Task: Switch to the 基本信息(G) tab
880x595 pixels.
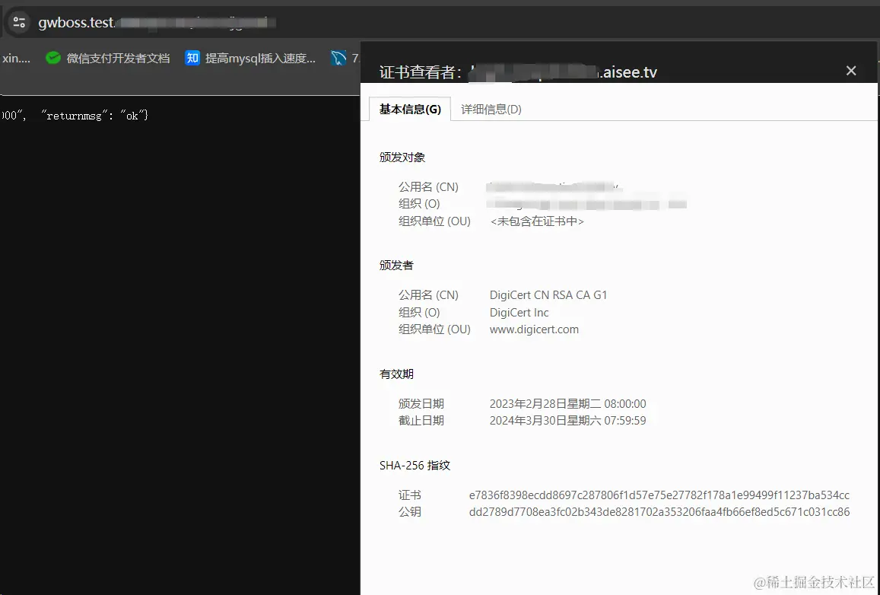Action: point(410,109)
